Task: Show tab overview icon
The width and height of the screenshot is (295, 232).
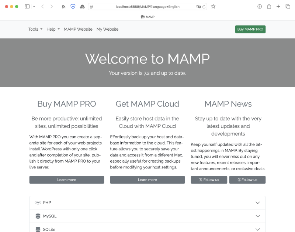Action: (x=288, y=7)
